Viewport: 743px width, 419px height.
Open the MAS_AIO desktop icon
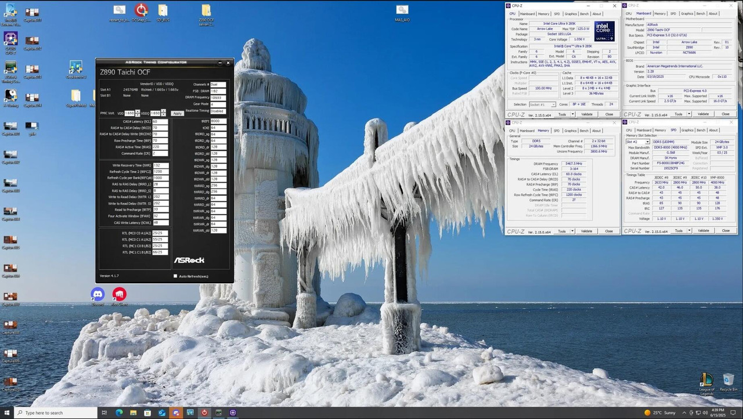[402, 13]
